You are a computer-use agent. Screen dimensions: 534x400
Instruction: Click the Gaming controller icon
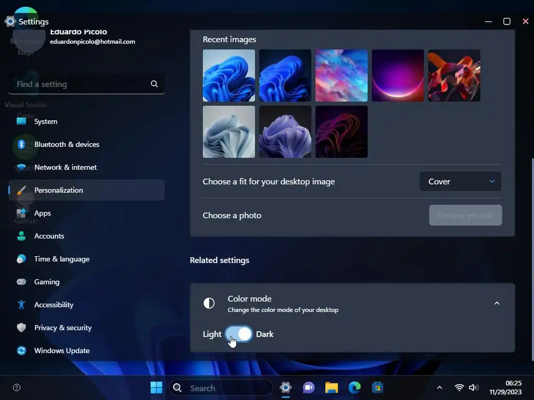[x=21, y=282]
